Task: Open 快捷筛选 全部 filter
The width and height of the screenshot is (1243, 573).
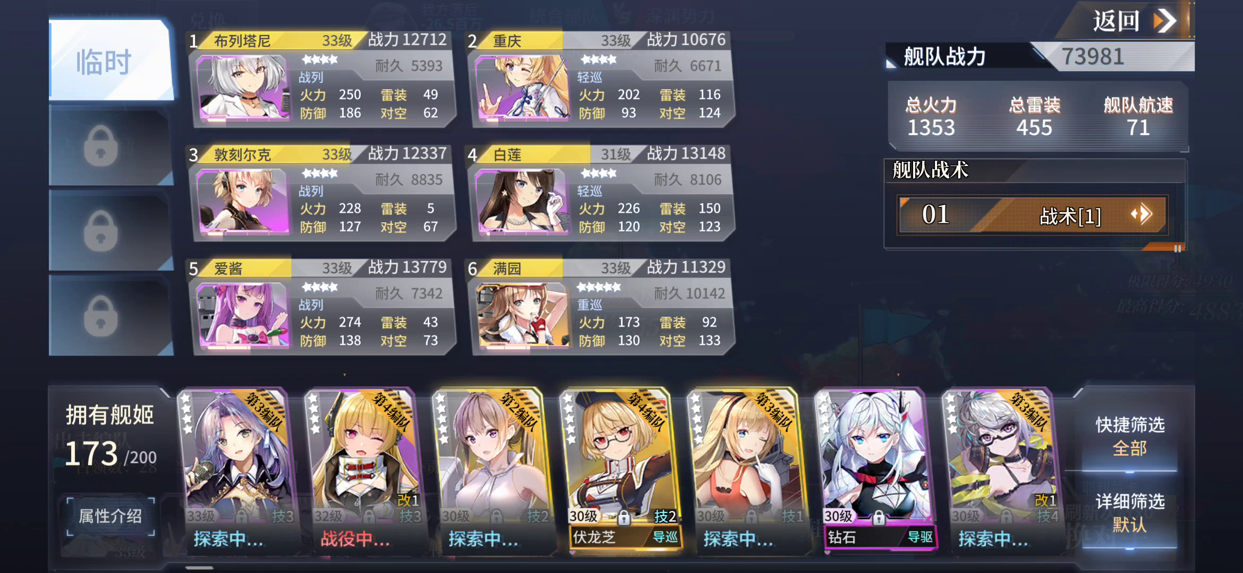Action: click(x=1130, y=436)
